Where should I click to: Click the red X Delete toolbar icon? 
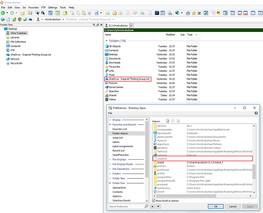(x=89, y=13)
